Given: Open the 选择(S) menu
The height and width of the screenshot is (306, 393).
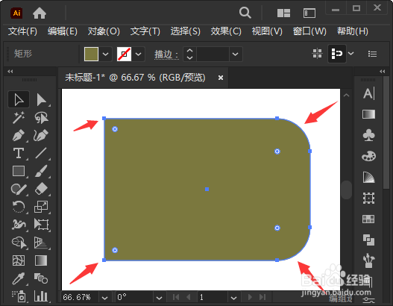Looking at the screenshot, I should click(186, 31).
